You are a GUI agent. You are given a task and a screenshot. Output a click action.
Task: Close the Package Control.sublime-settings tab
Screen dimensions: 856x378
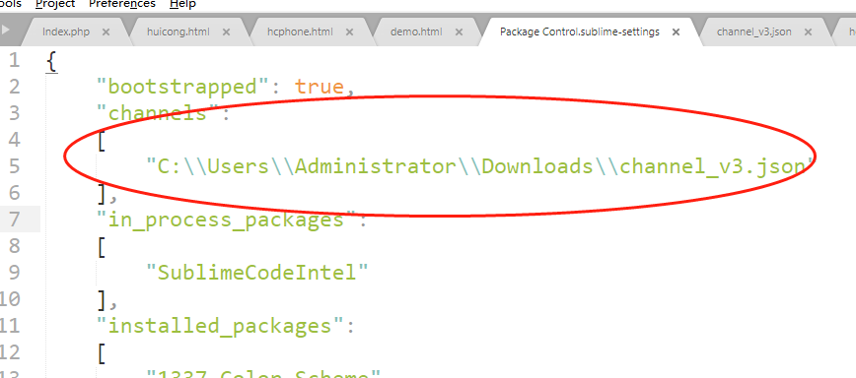click(x=676, y=32)
